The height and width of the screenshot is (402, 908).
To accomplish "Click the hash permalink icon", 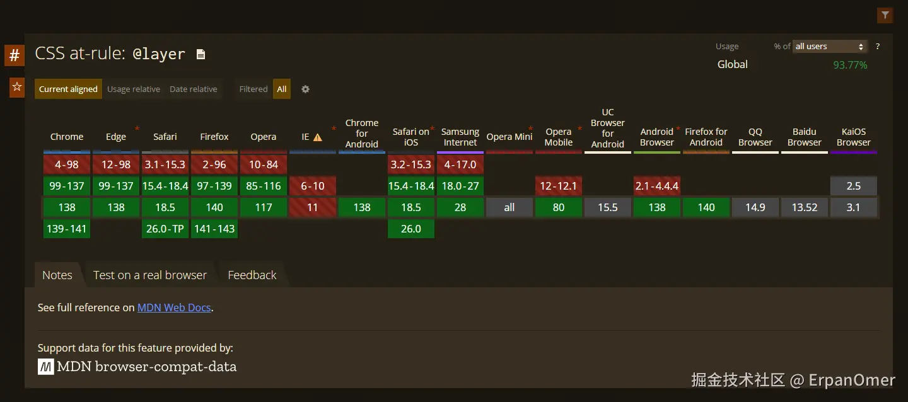I will (x=15, y=55).
